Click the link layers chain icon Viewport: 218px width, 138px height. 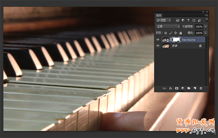(x=164, y=88)
